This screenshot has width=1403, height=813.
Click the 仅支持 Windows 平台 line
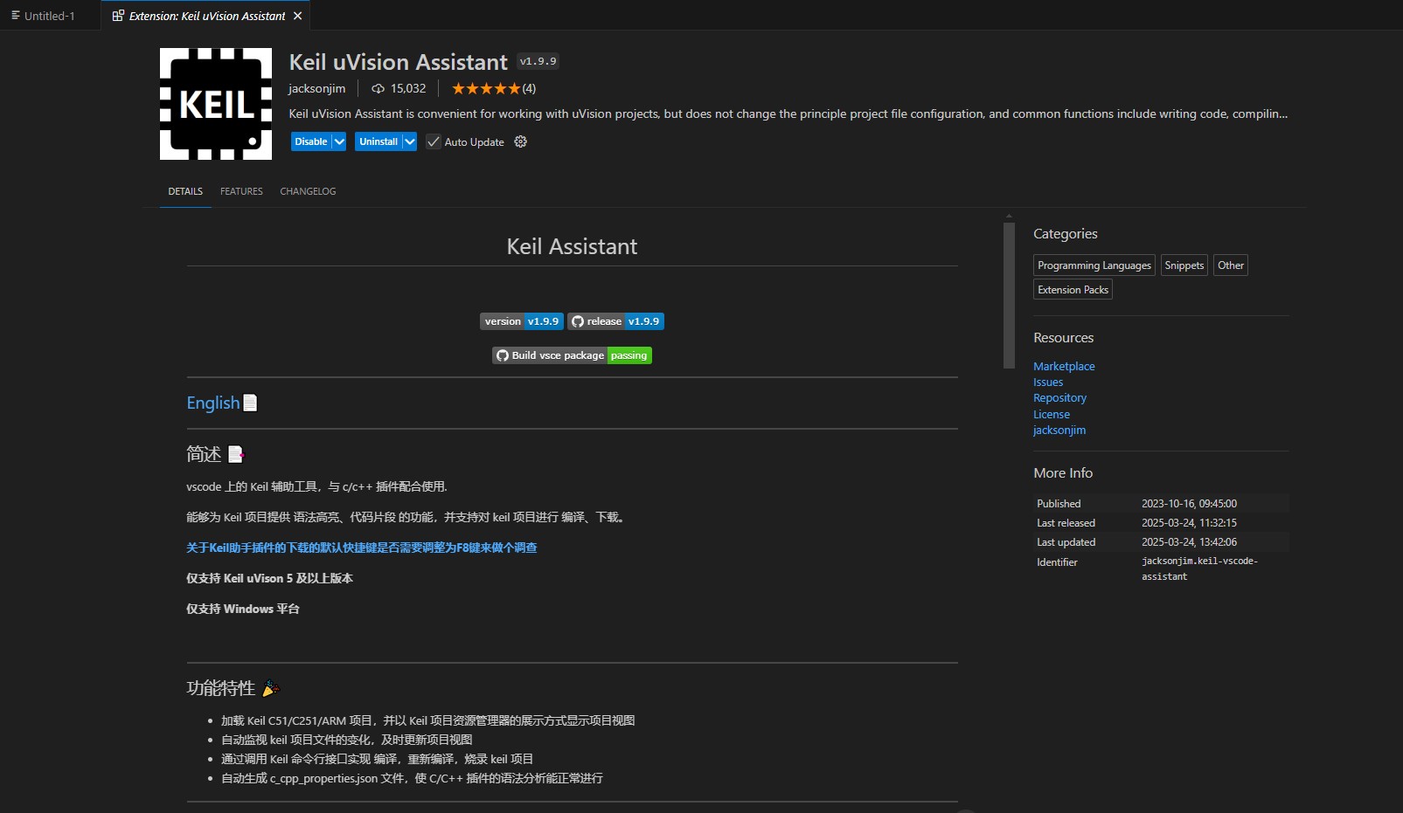click(243, 609)
